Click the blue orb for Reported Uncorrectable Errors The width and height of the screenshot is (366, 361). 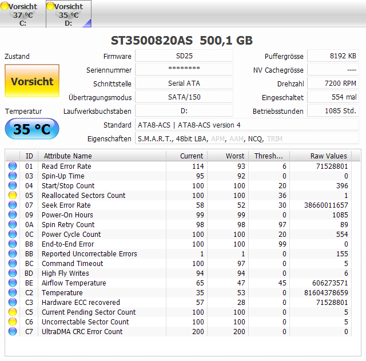(13, 253)
